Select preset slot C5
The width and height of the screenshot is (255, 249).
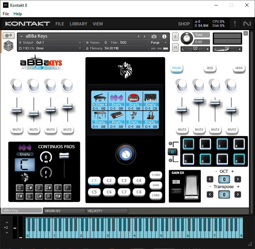(94, 192)
